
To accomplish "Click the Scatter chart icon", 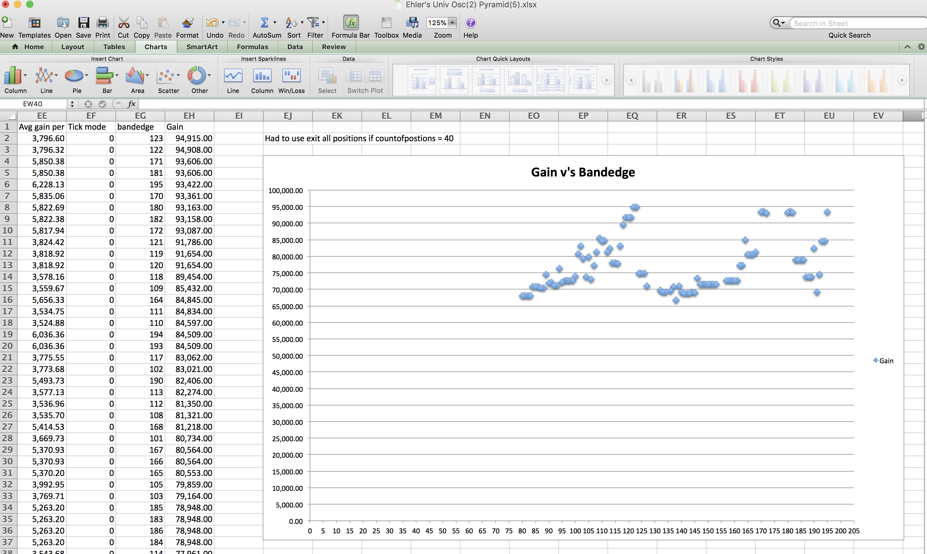I will pos(166,76).
